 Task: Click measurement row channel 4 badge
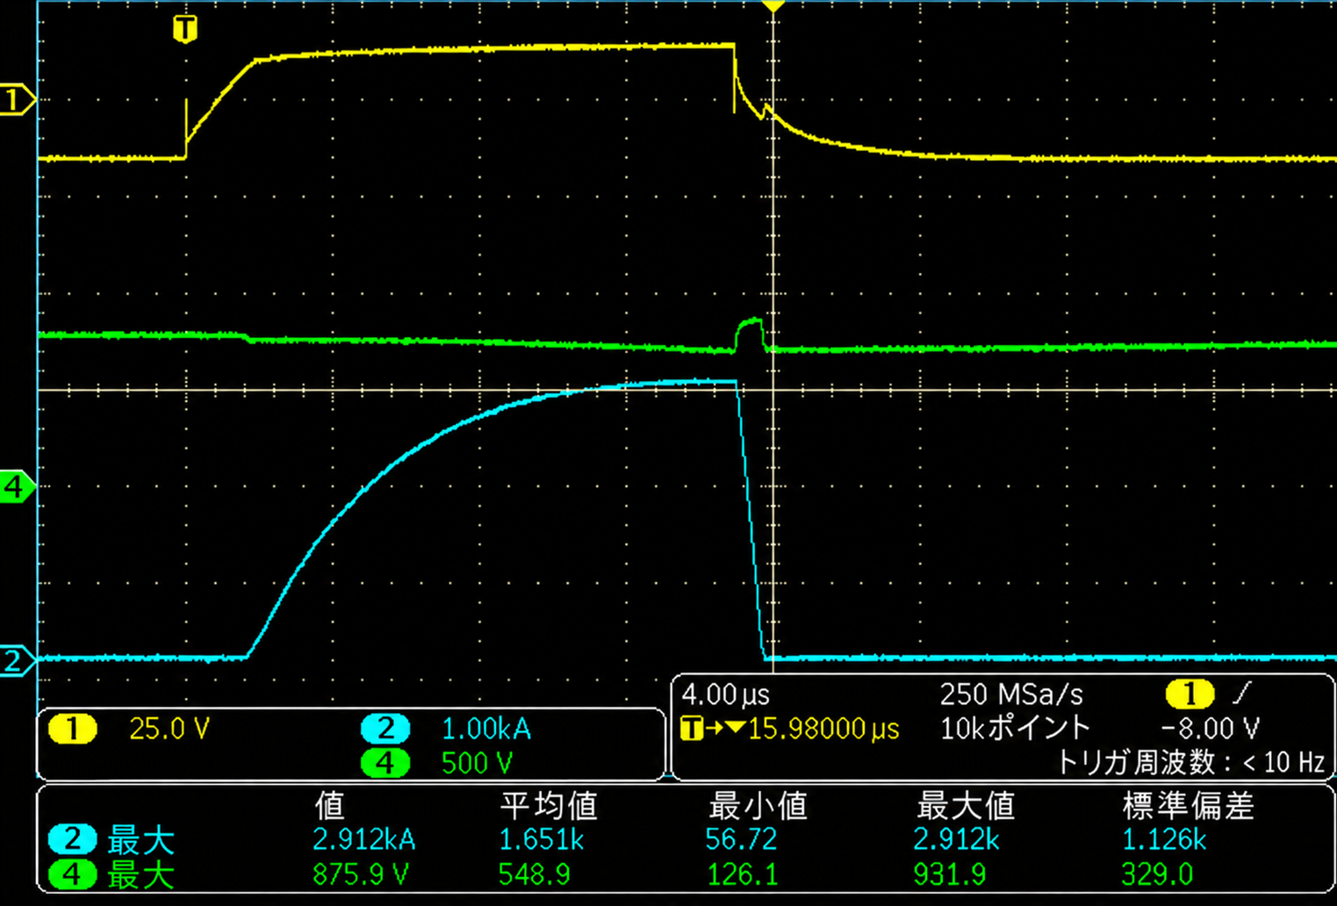[73, 874]
